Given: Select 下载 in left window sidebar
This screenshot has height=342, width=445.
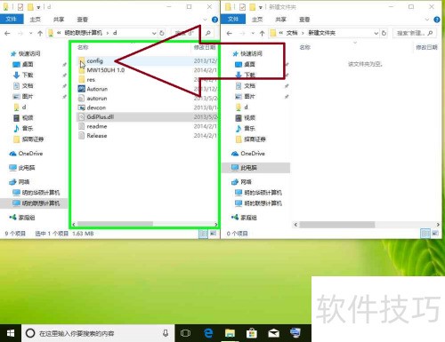Looking at the screenshot, I should tap(28, 75).
